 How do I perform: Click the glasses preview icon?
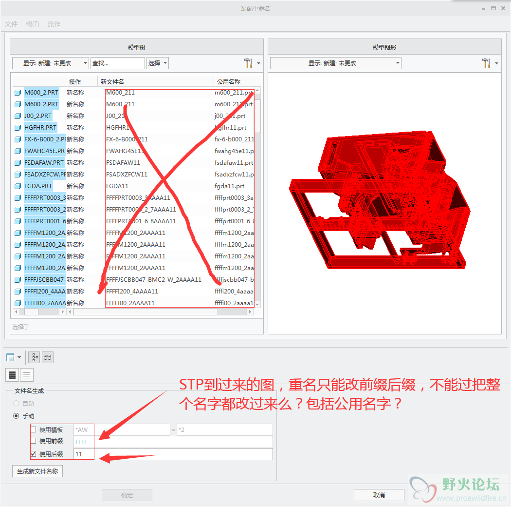48,357
